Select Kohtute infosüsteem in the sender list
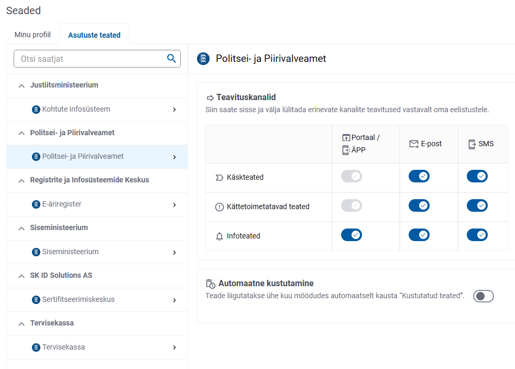Viewport: 515px width, 369px height. pyautogui.click(x=97, y=110)
